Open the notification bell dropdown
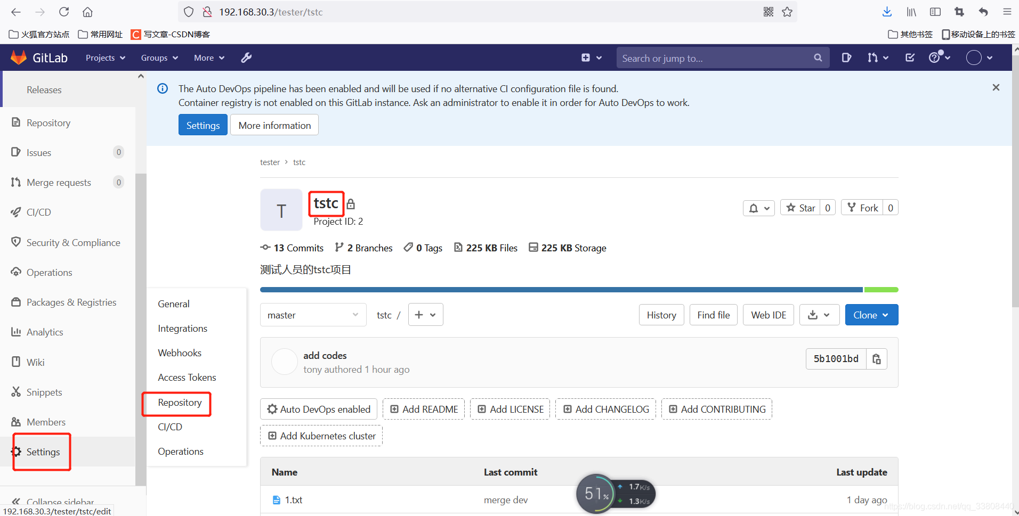Image resolution: width=1019 pixels, height=516 pixels. pos(758,208)
